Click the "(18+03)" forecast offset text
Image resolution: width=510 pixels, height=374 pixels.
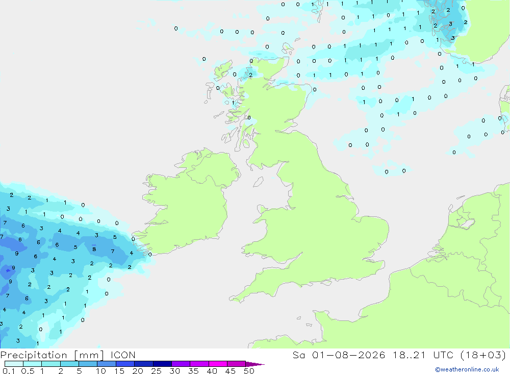483,355
